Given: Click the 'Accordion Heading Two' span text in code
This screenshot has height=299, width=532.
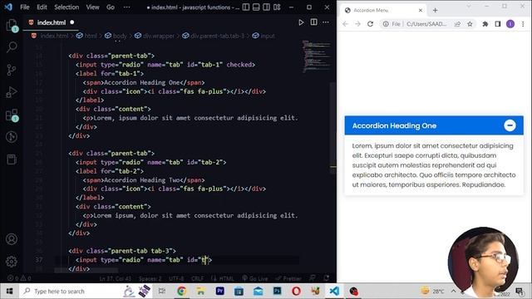Looking at the screenshot, I should point(142,180).
